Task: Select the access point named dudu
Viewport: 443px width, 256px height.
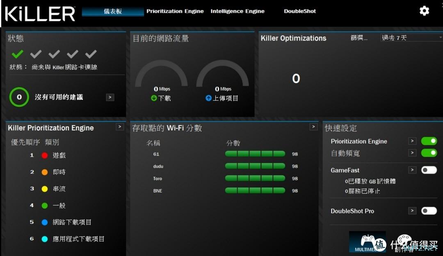Action: 158,166
